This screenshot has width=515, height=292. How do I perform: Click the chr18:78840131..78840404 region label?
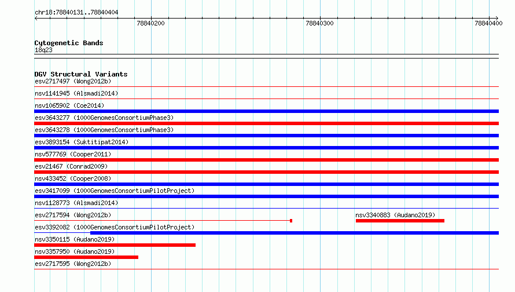click(76, 12)
